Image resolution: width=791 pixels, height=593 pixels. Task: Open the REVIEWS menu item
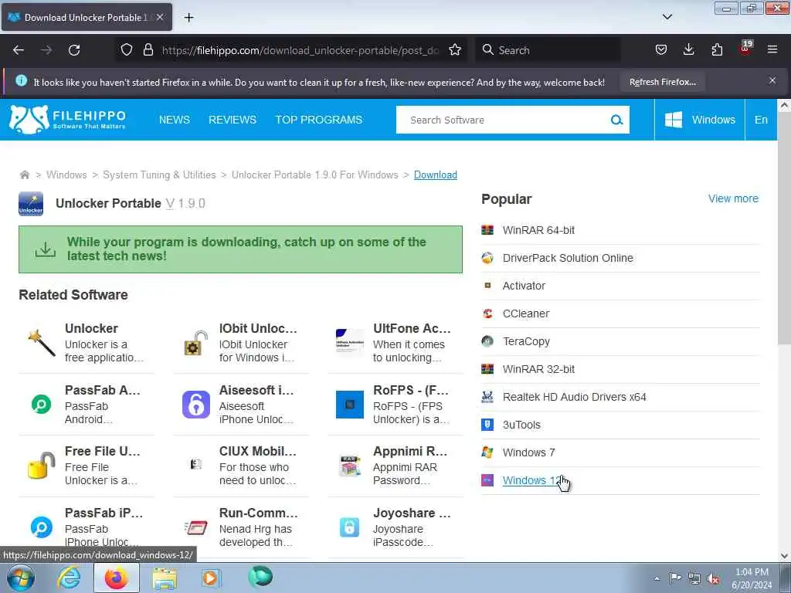point(233,120)
